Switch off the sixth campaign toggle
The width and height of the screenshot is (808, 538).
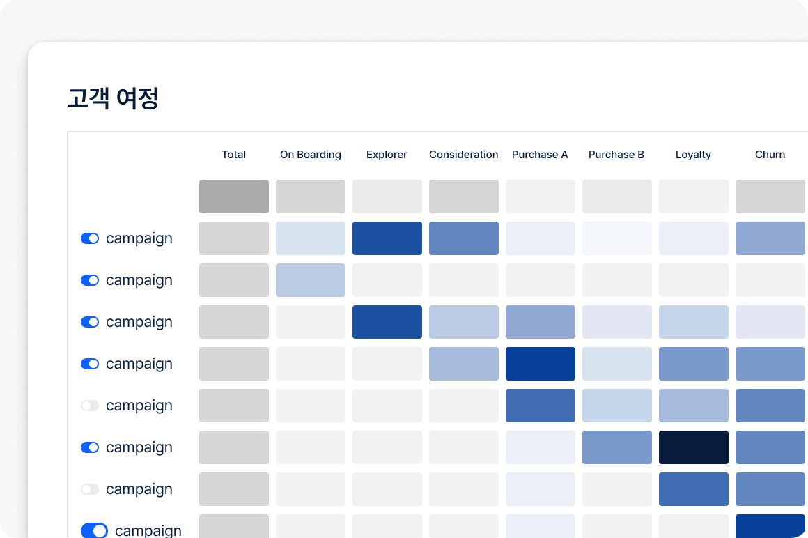tap(90, 447)
